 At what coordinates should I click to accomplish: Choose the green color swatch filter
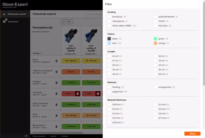pos(156,39)
